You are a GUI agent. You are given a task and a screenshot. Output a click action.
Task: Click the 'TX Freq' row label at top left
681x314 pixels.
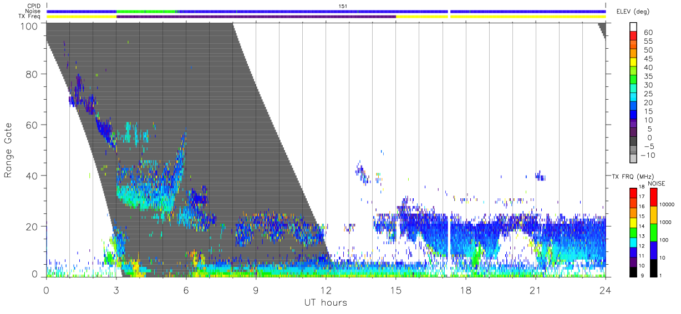[x=29, y=17]
